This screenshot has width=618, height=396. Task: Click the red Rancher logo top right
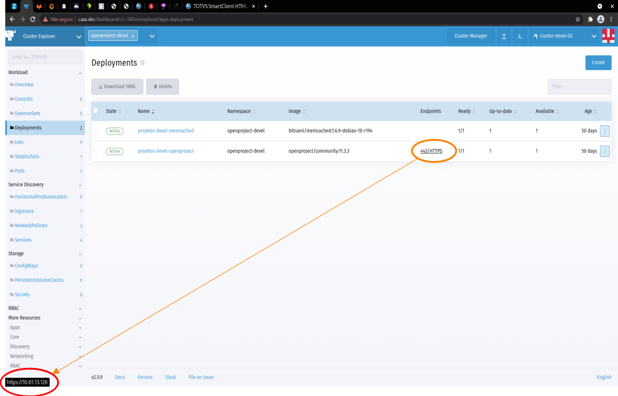coord(608,36)
